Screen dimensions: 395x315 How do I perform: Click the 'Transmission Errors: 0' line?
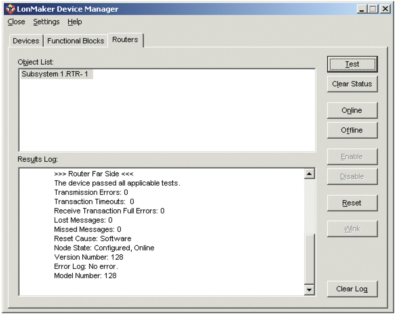point(91,192)
